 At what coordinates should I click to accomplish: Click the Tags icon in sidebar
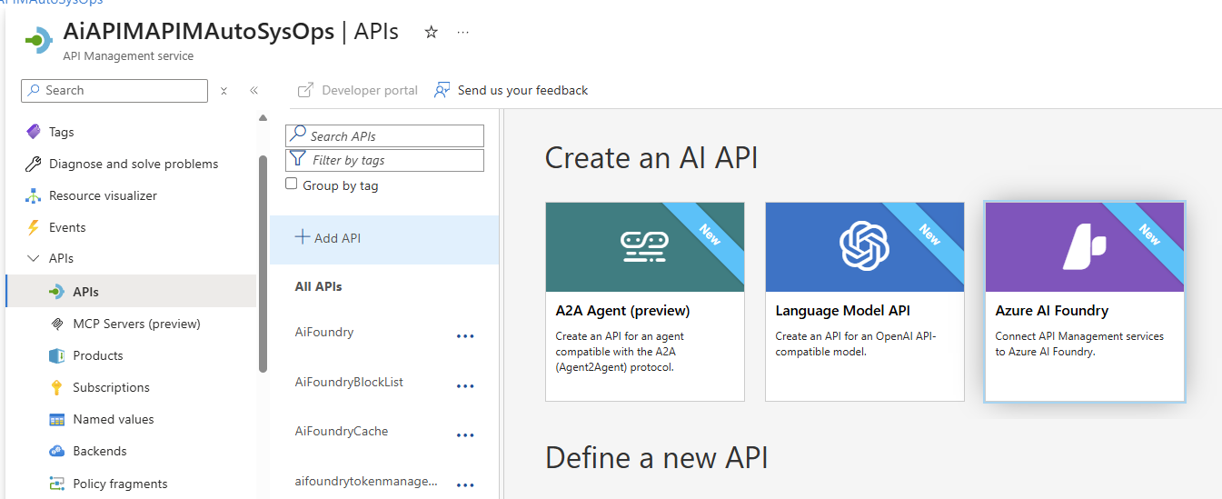coord(34,132)
